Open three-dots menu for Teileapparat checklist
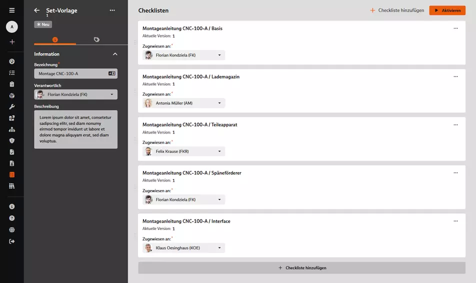Viewport: 476px width, 283px height. [455, 125]
